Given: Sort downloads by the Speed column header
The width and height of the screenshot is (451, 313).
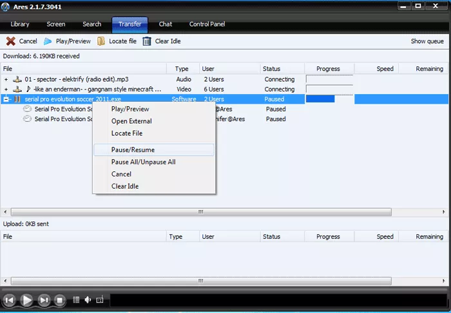Looking at the screenshot, I should [376, 69].
